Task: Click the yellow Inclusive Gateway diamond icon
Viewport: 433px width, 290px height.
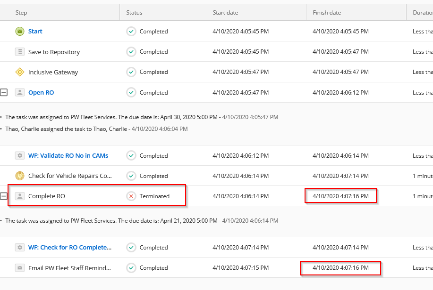Action: (x=19, y=72)
